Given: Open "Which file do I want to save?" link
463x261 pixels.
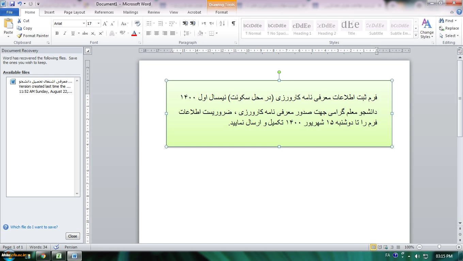Looking at the screenshot, I should coord(34,227).
